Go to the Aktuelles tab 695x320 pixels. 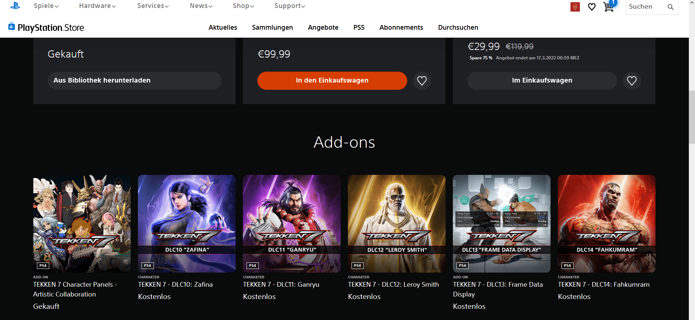point(223,28)
